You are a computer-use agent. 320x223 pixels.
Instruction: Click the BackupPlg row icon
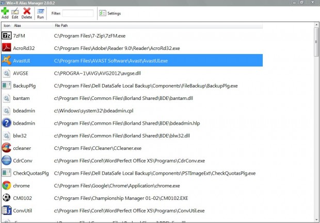[x=6, y=85]
